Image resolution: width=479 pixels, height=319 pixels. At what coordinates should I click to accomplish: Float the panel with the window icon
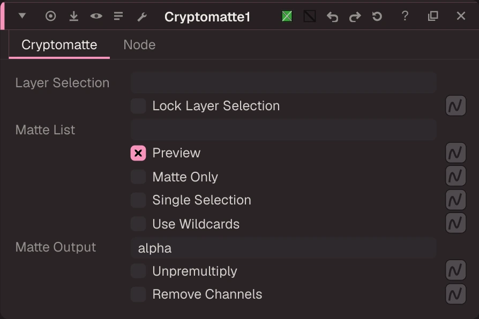[433, 16]
